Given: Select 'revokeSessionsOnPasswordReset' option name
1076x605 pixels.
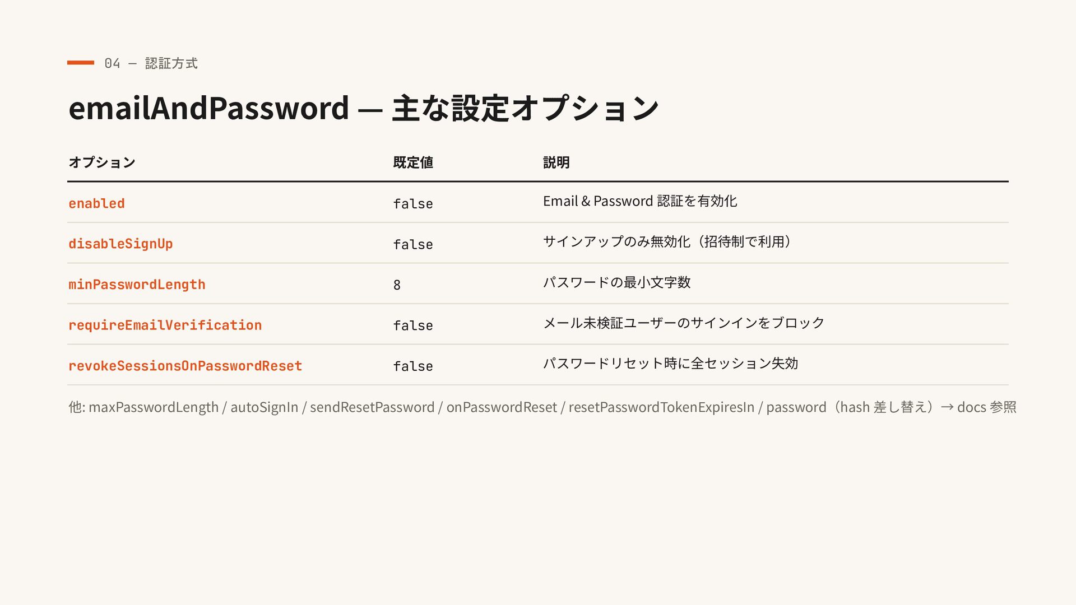Looking at the screenshot, I should coord(185,366).
